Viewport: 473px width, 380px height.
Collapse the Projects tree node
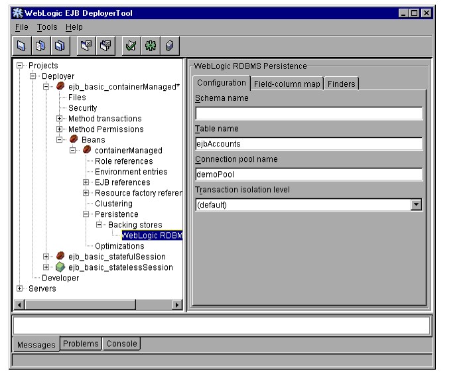[x=20, y=66]
